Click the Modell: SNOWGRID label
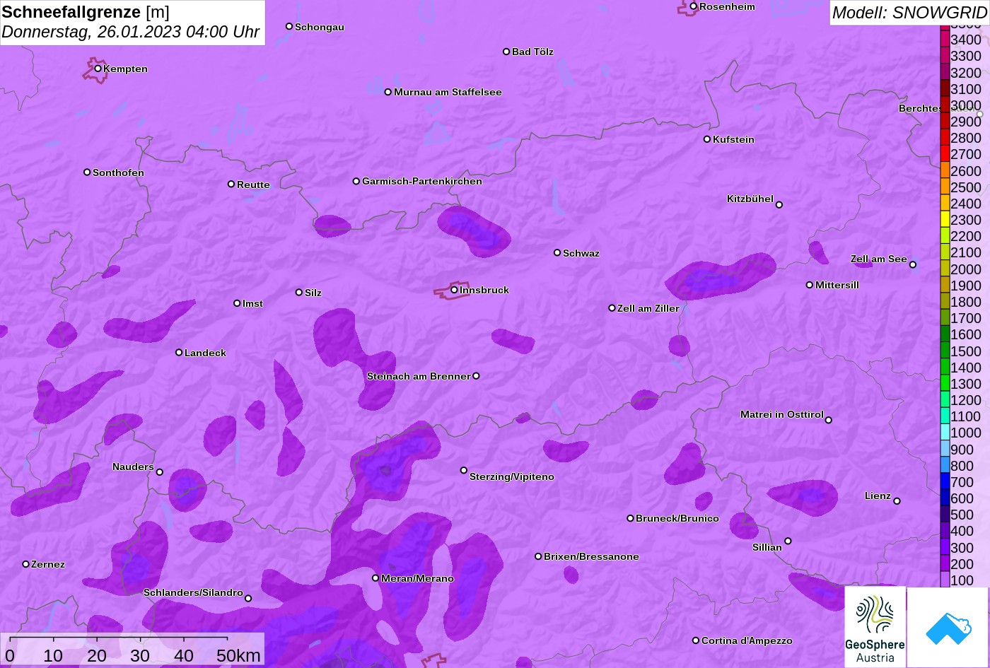990x668 pixels. [x=909, y=13]
